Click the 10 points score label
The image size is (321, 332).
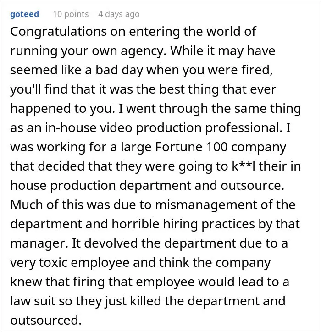[x=71, y=14]
